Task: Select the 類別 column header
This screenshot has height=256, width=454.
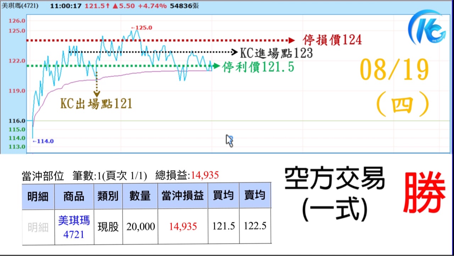Action: click(108, 196)
